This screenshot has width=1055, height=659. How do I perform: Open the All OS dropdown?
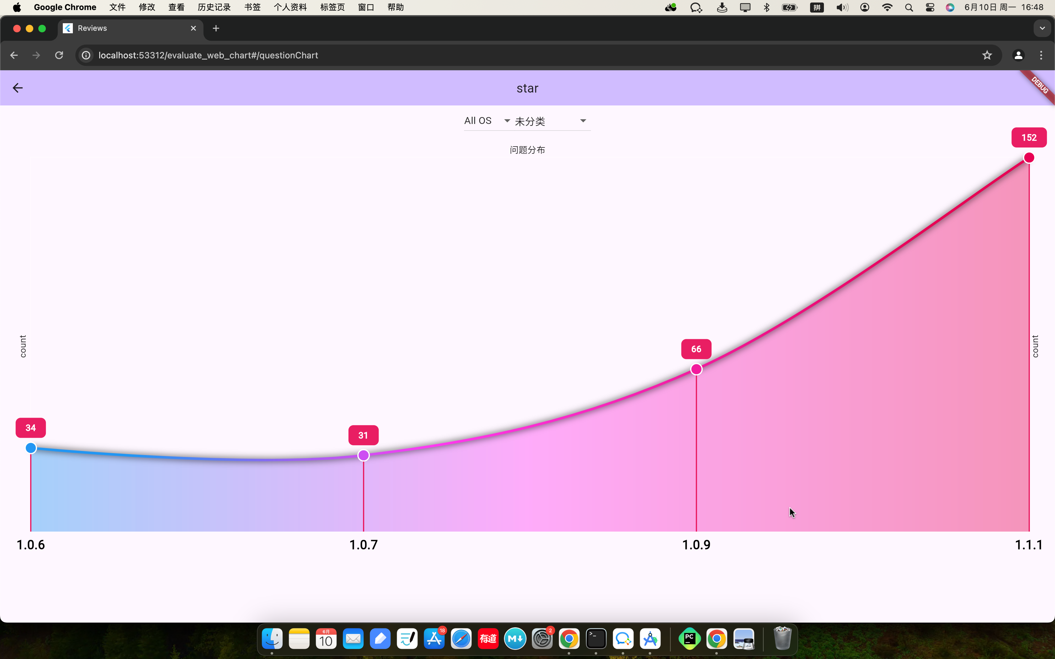487,121
